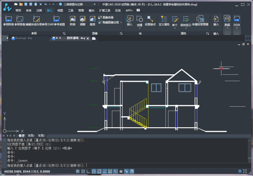Switch to the Drawing1.dwg document tab
Viewport: 253px width, 176px height.
22,38
